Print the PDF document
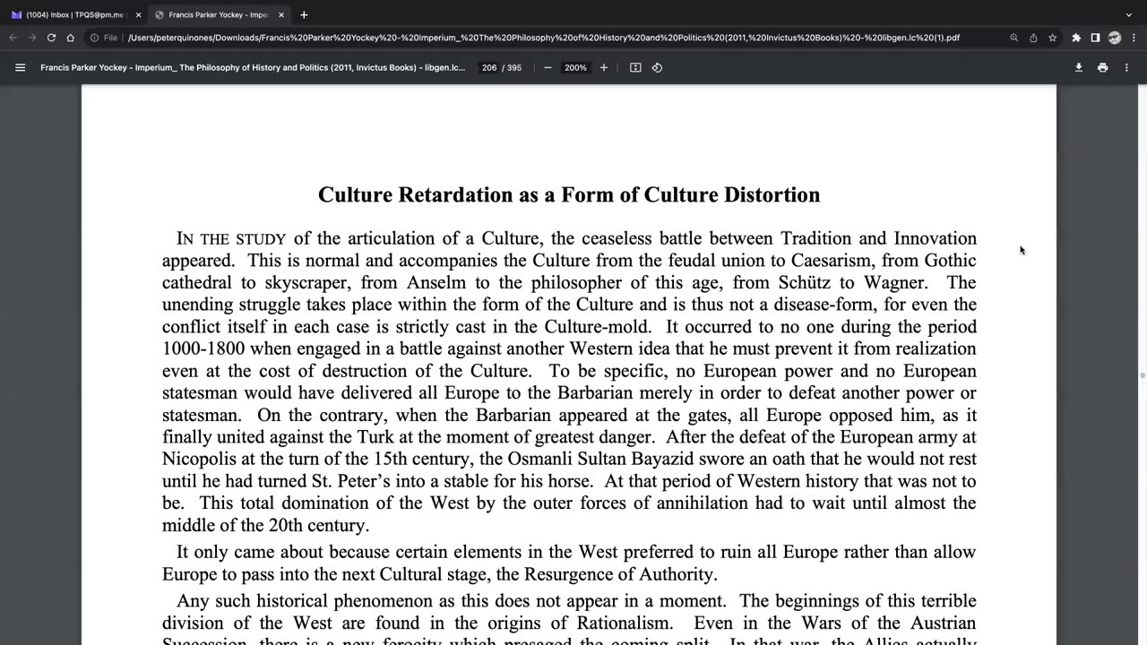The width and height of the screenshot is (1147, 645). (1102, 67)
